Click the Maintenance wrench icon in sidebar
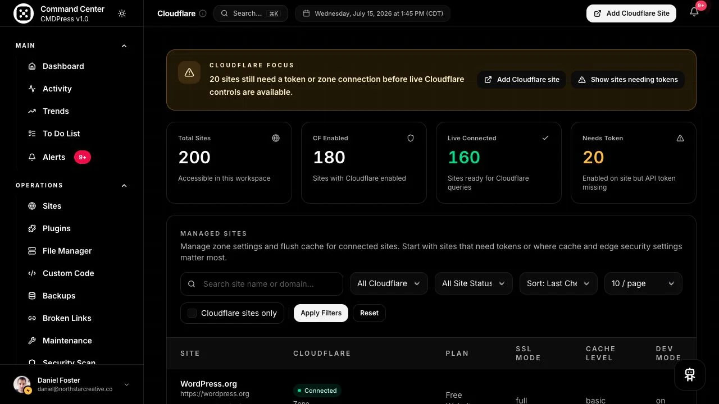This screenshot has width=719, height=404. [x=32, y=341]
